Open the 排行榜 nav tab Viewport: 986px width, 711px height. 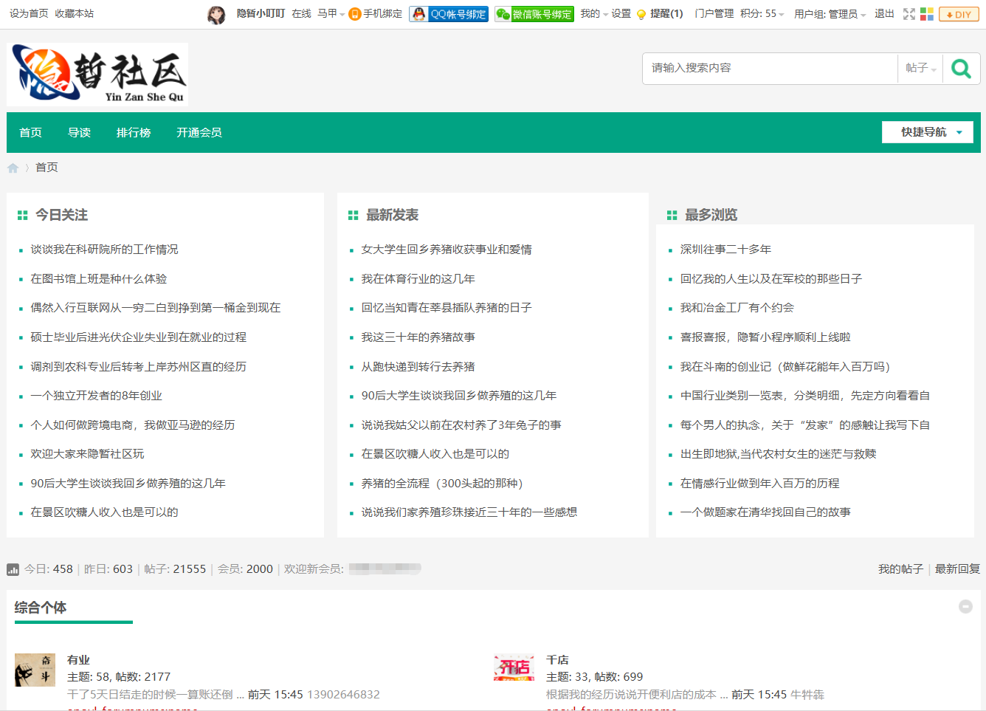(x=134, y=133)
